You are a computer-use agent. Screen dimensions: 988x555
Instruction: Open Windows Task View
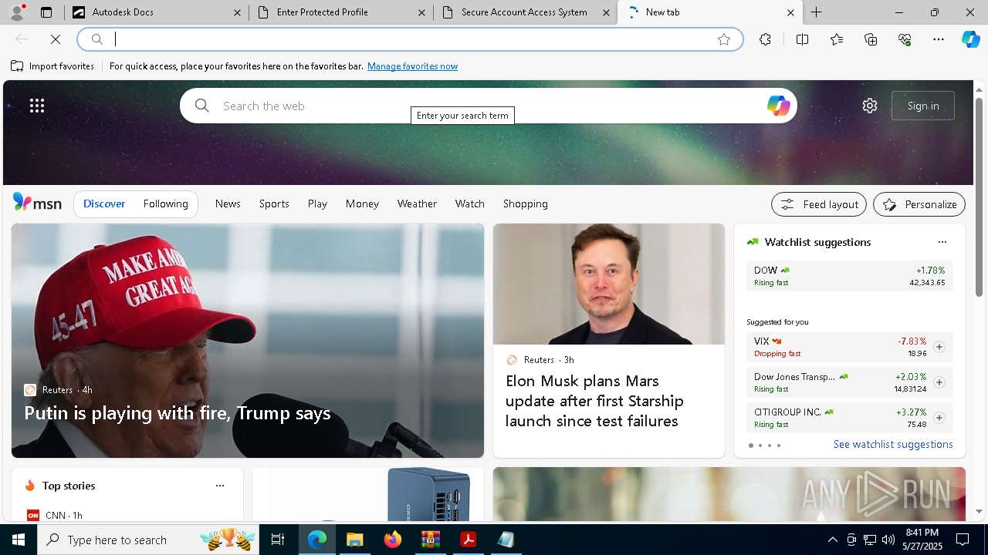[278, 540]
